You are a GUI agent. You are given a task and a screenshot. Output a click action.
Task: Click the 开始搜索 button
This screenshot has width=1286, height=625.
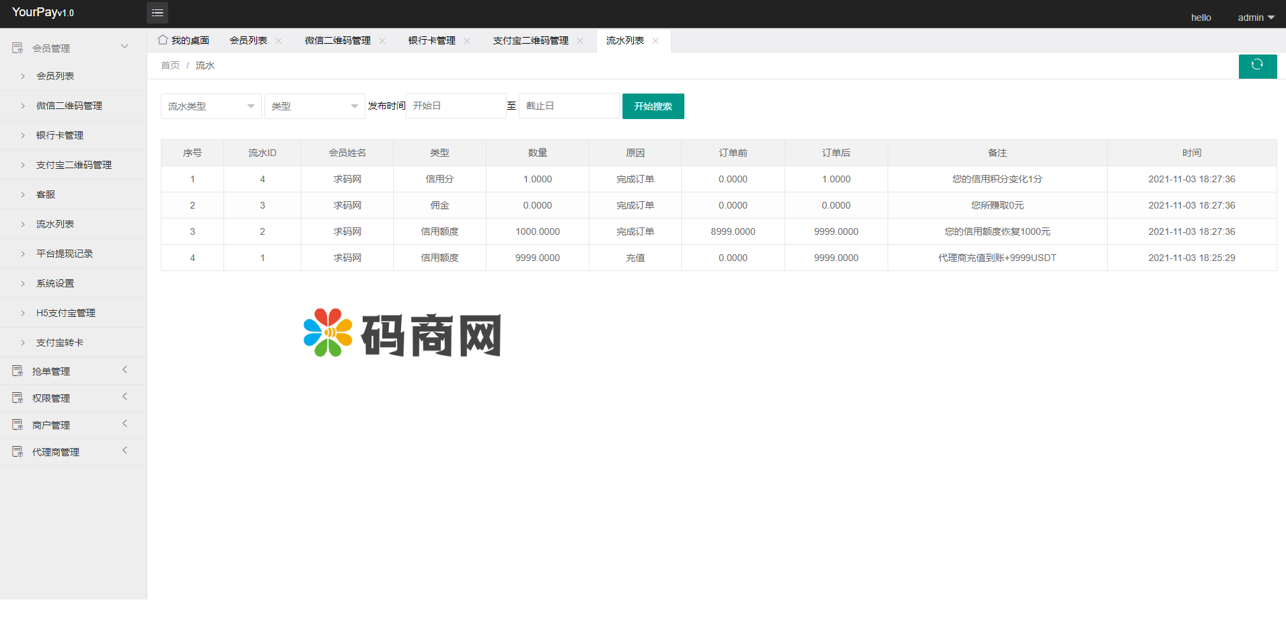(x=653, y=106)
